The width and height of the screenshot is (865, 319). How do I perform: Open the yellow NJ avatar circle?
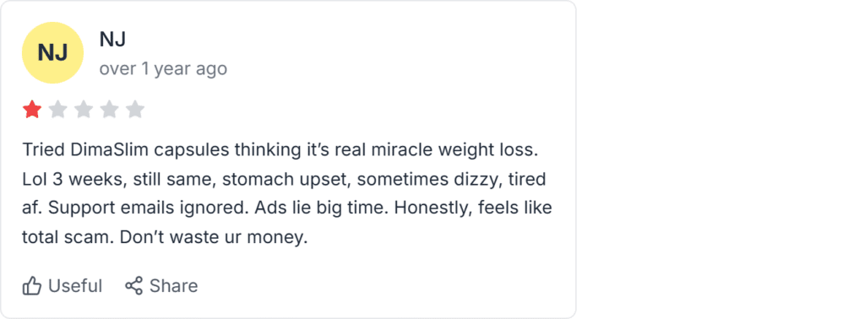[x=52, y=53]
